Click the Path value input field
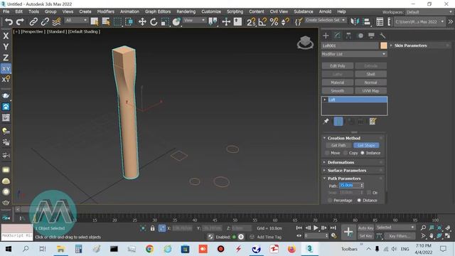The height and width of the screenshot is (256, 455). (x=349, y=185)
